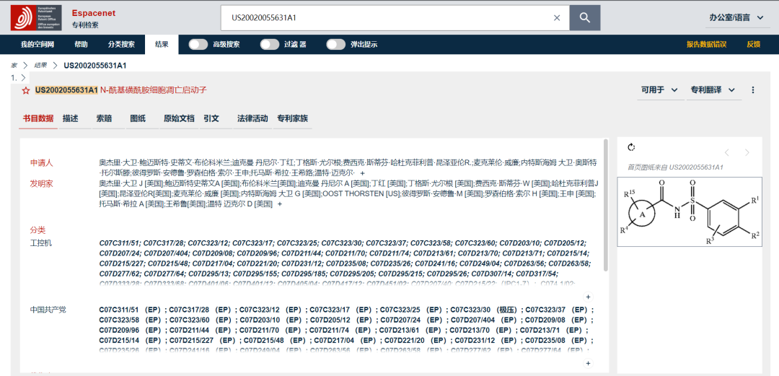This screenshot has width=779, height=376.
Task: Open the 办公室/语言 dropdown
Action: 734,17
